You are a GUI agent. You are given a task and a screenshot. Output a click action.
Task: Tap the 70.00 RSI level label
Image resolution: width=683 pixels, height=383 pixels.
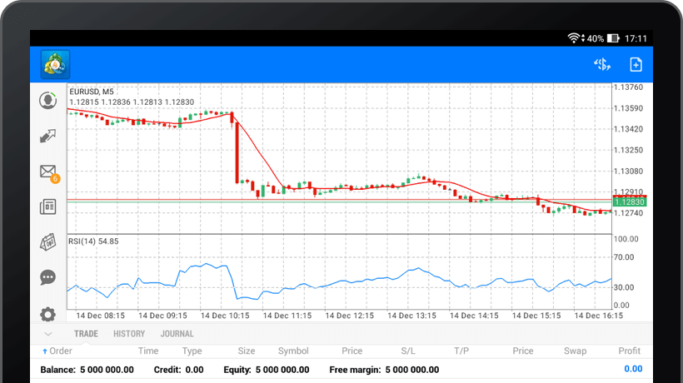pos(624,257)
